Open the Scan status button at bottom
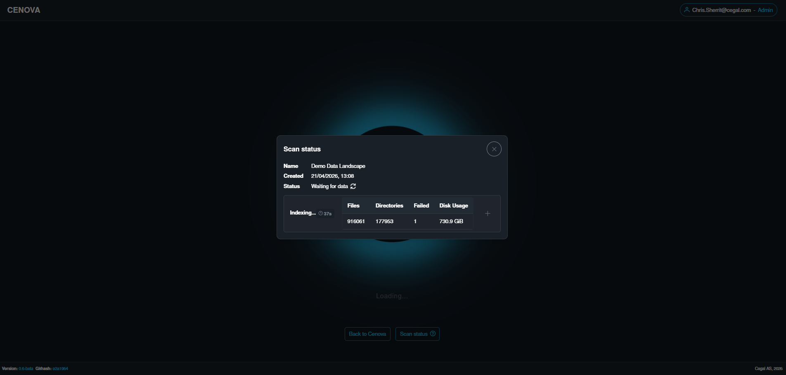786x375 pixels. [417, 334]
